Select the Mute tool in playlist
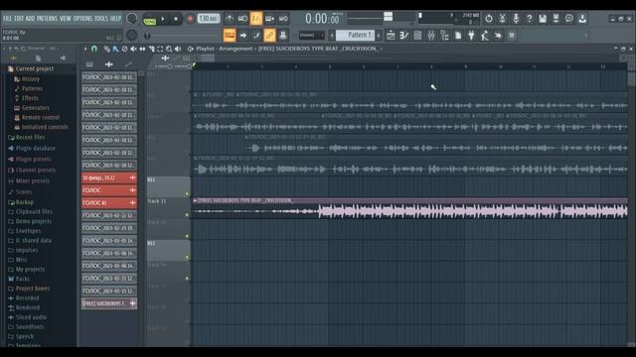 tap(133, 49)
